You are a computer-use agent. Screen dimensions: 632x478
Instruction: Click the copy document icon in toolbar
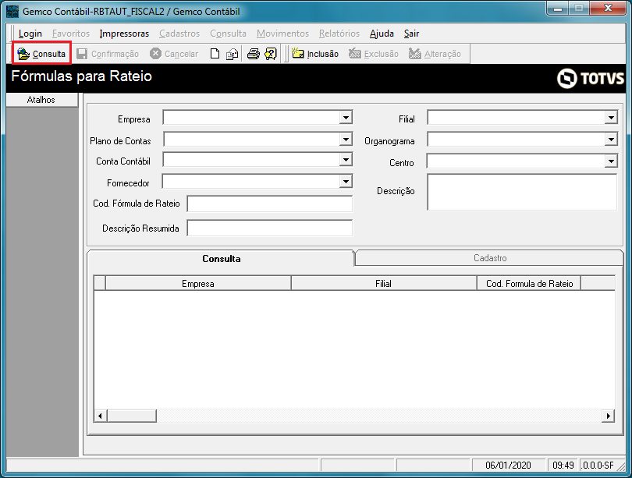point(233,54)
